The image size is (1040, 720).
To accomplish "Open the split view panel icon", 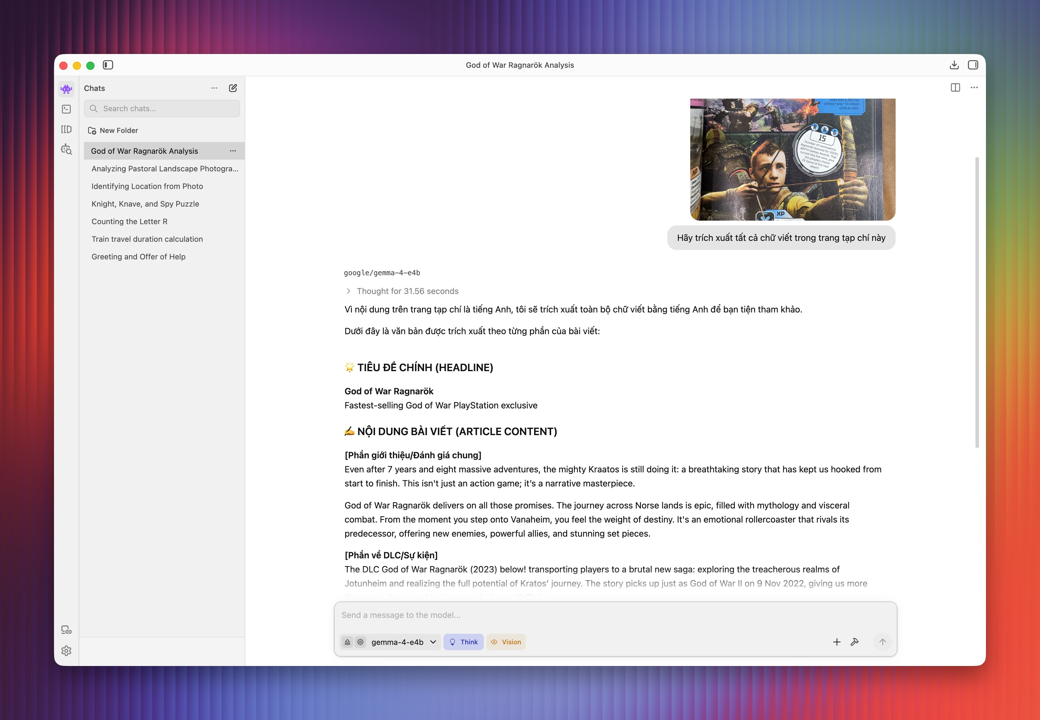I will coord(955,87).
